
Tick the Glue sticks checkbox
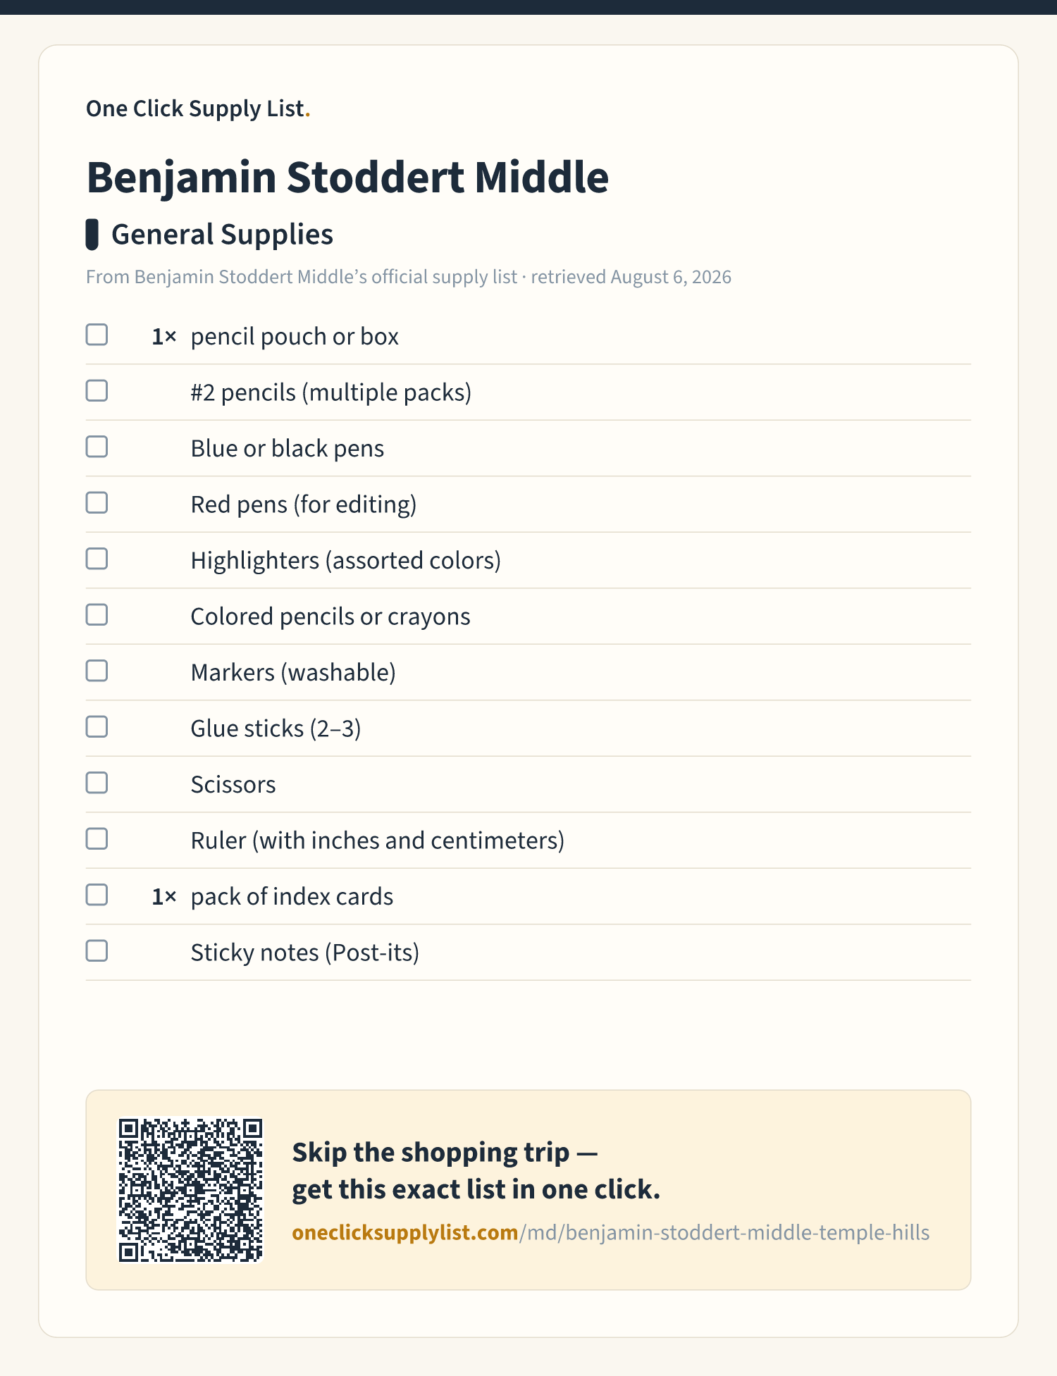[x=97, y=726]
